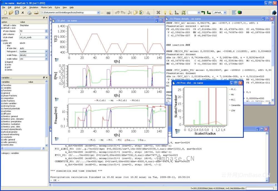This screenshot has height=191, width=278.
Task: Close the variables panel
Action: (x=47, y=77)
